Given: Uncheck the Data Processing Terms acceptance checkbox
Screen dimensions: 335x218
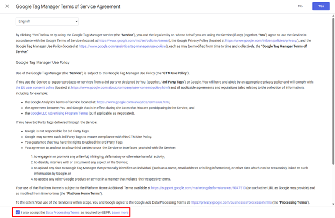Looking at the screenshot, I should [18, 212].
